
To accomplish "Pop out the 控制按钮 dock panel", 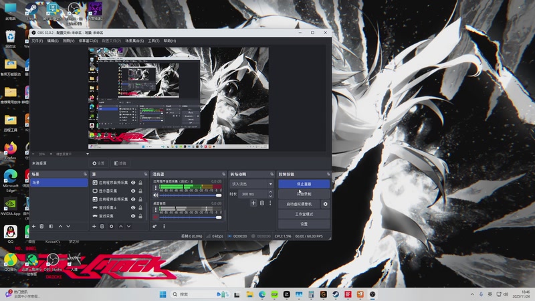I will coord(328,174).
